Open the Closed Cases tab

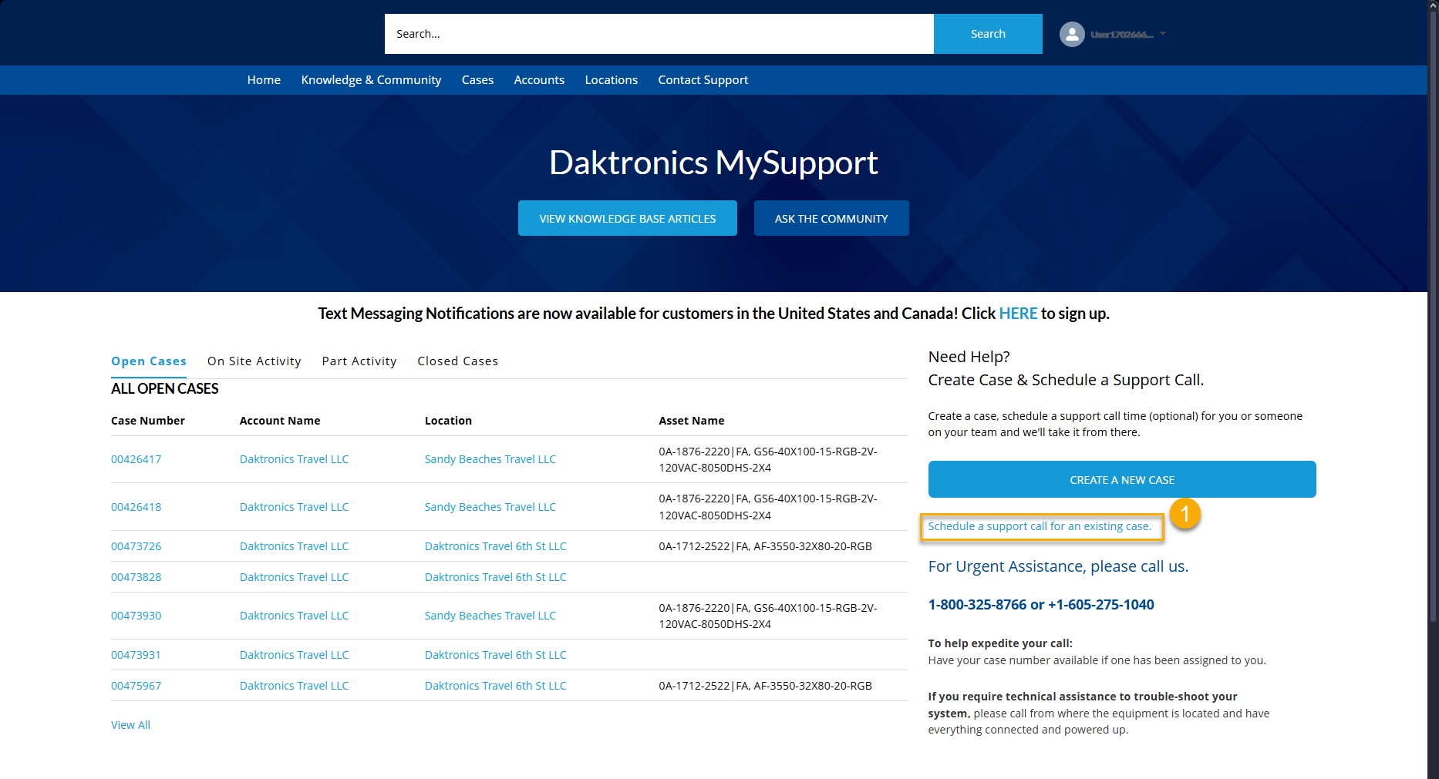[x=457, y=361]
